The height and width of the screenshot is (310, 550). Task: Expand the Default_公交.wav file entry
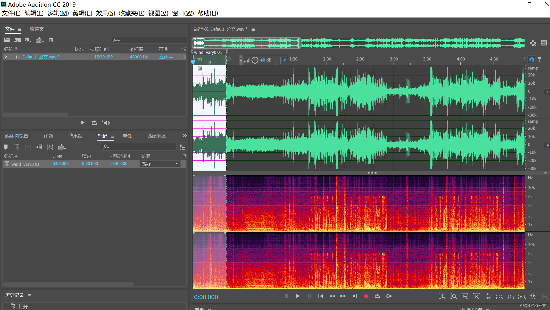coord(6,57)
